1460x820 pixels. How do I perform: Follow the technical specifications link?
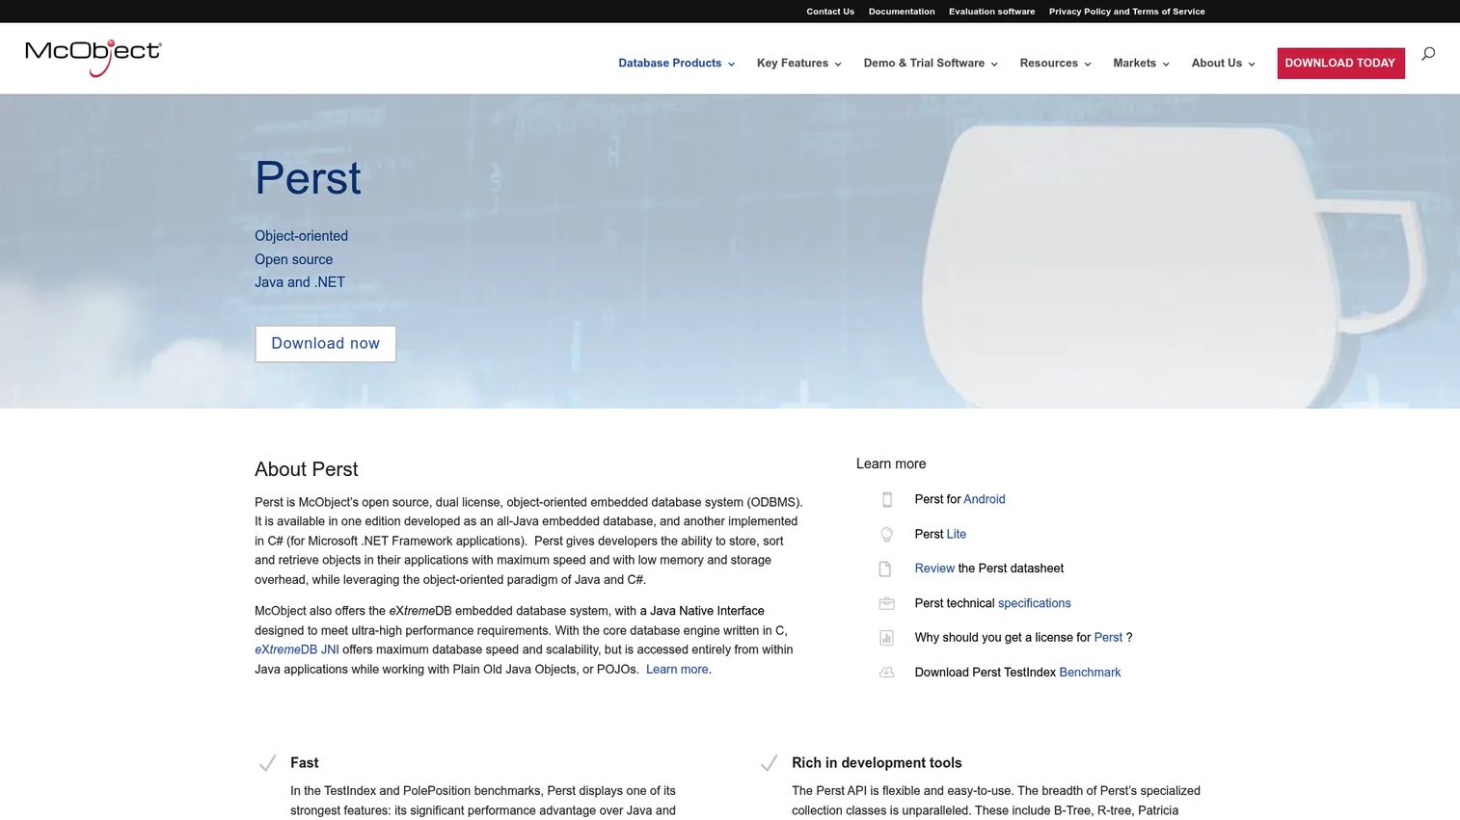(x=1034, y=603)
